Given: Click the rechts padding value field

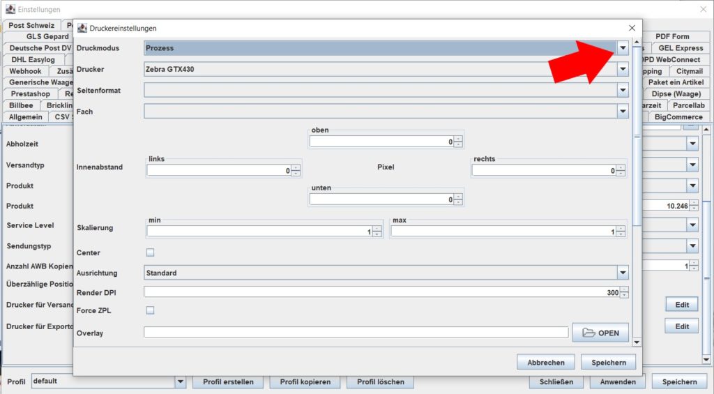Looking at the screenshot, I should [x=544, y=170].
